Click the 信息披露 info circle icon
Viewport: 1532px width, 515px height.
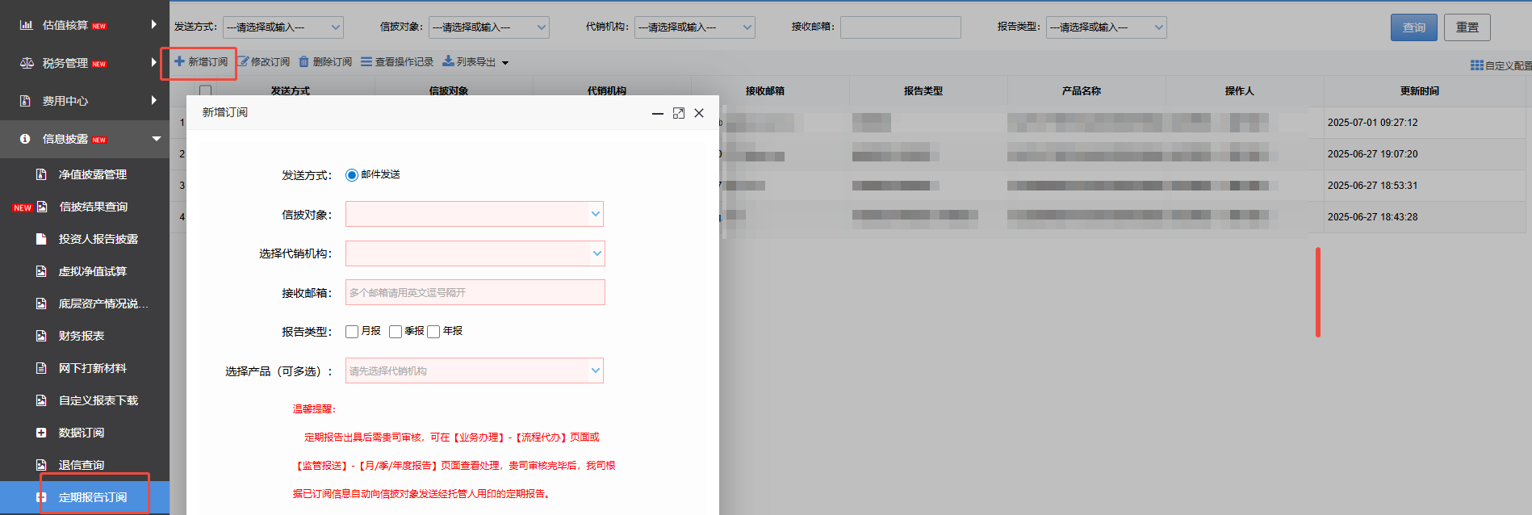coord(25,139)
